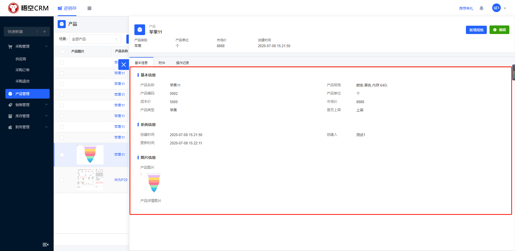The image size is (515, 251).
Task: Switch to the 基本信息 tab
Action: [x=141, y=63]
